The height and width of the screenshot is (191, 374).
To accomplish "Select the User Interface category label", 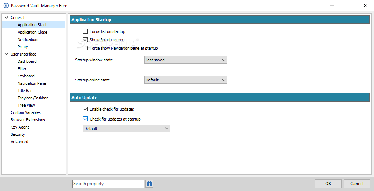I will click(23, 54).
